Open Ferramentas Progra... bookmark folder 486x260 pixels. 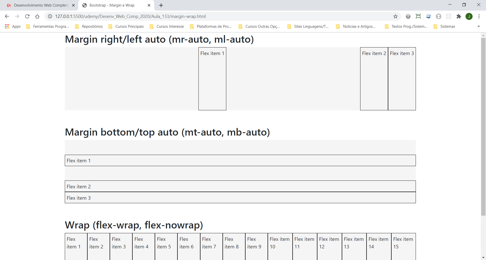tap(48, 27)
